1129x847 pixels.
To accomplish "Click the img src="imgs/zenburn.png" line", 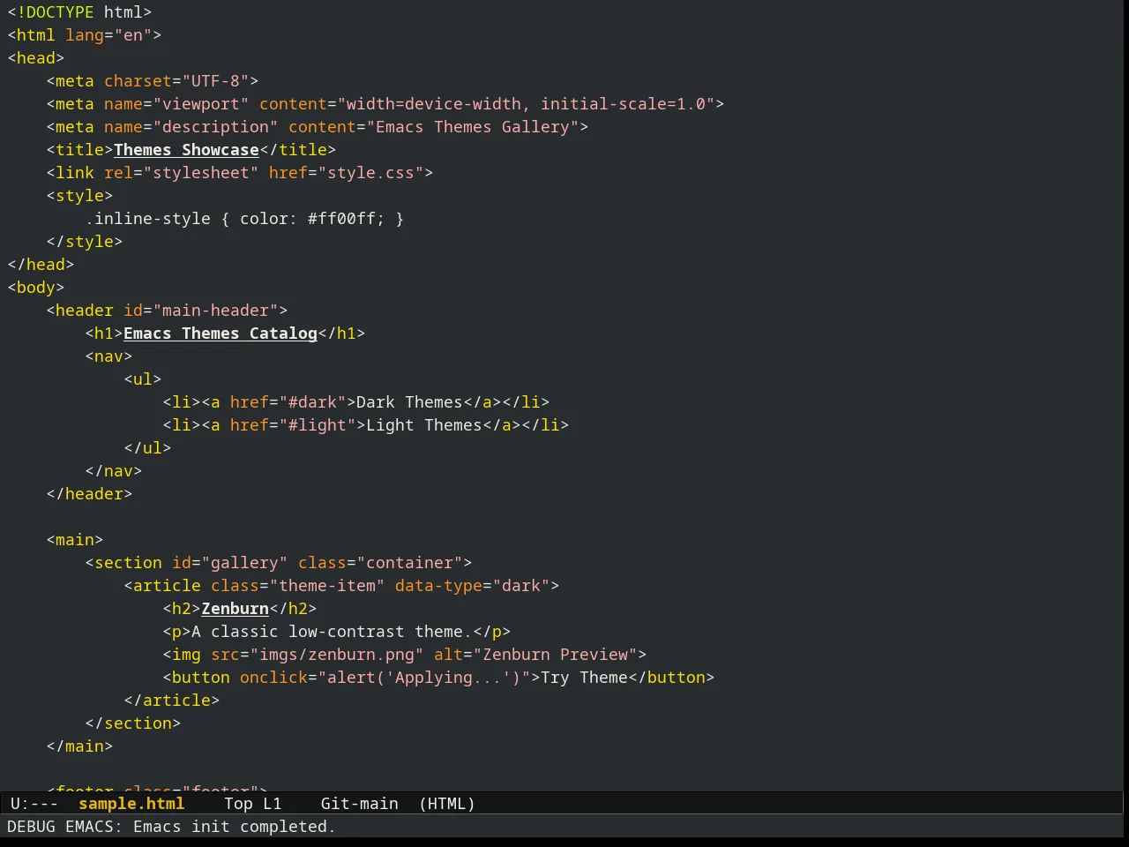I will 405,655.
